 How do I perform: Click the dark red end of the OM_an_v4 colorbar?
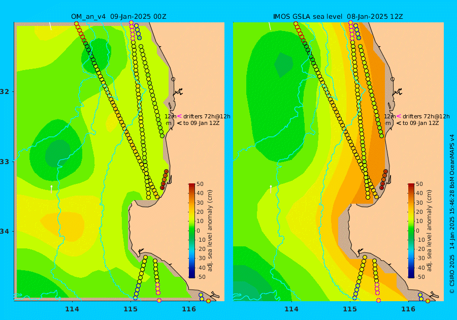coord(192,186)
